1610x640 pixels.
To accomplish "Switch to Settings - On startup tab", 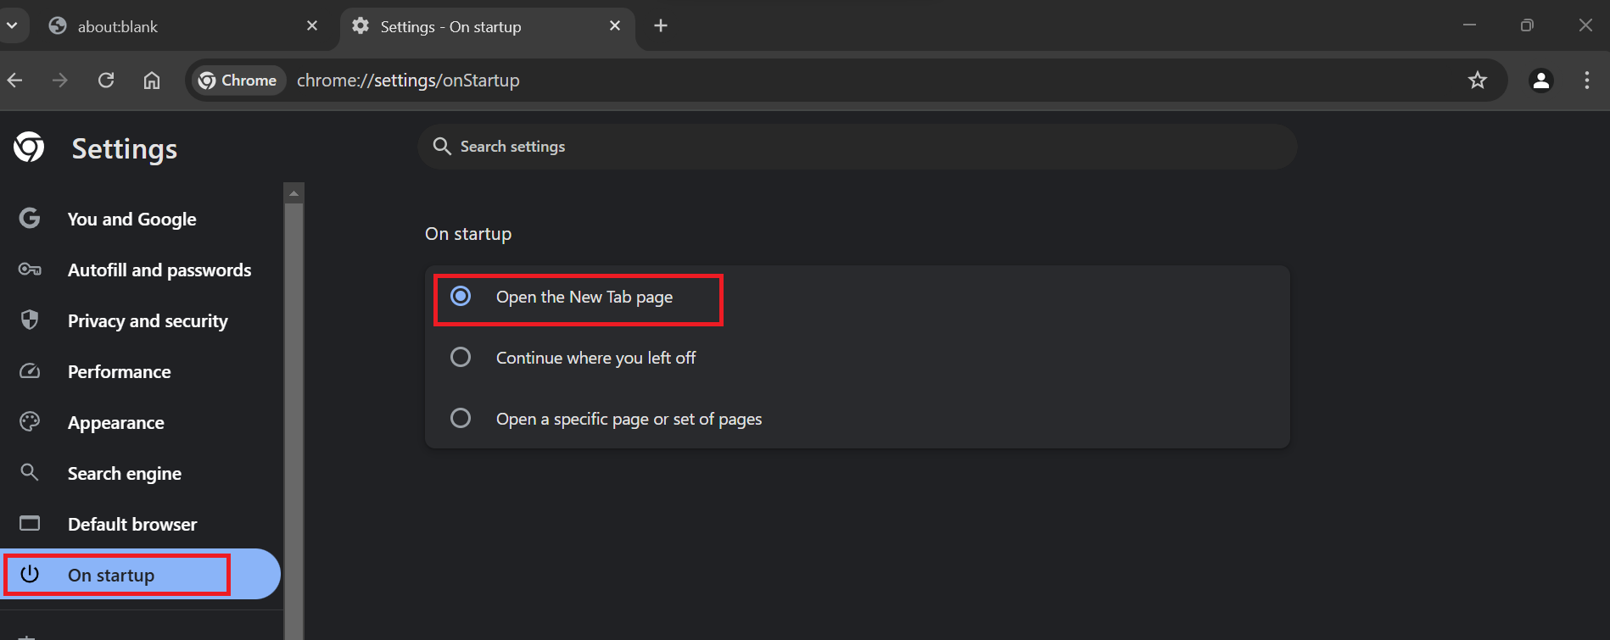I will (486, 26).
